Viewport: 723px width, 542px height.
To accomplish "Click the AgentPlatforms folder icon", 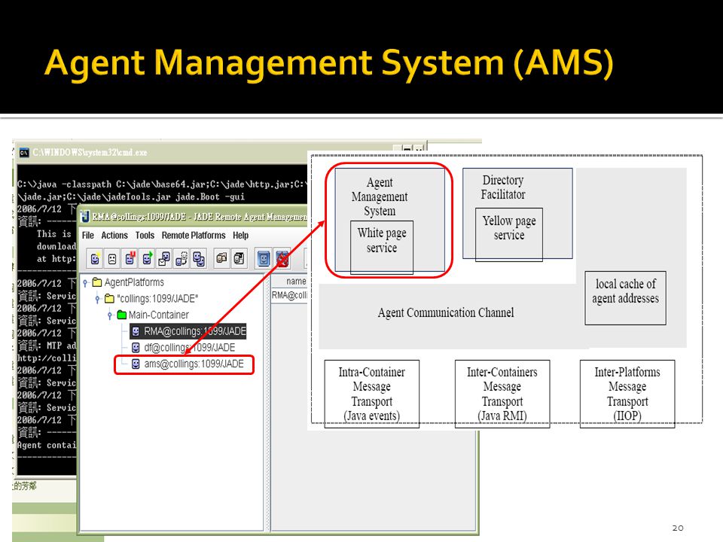I will coord(97,282).
